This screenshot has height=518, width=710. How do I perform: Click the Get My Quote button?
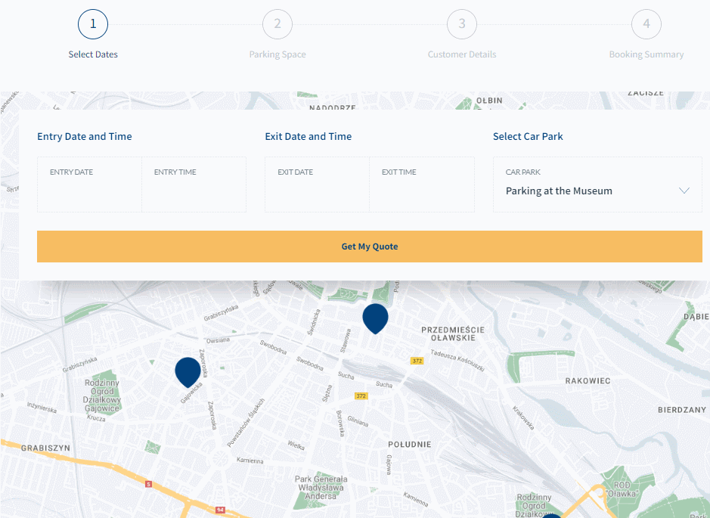(370, 247)
